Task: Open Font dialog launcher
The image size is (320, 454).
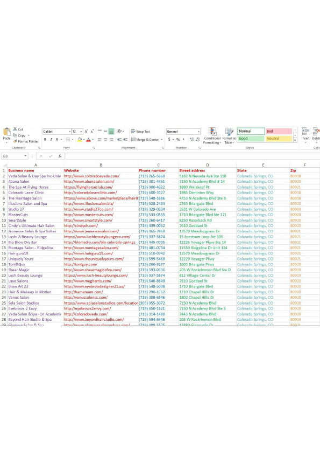Action: (x=94, y=148)
